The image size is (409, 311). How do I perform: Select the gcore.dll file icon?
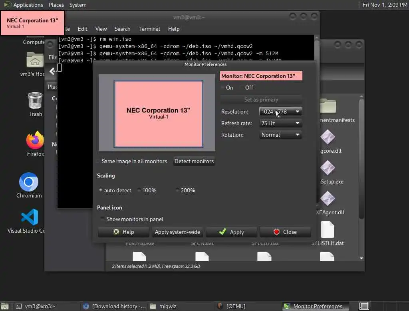click(x=328, y=137)
